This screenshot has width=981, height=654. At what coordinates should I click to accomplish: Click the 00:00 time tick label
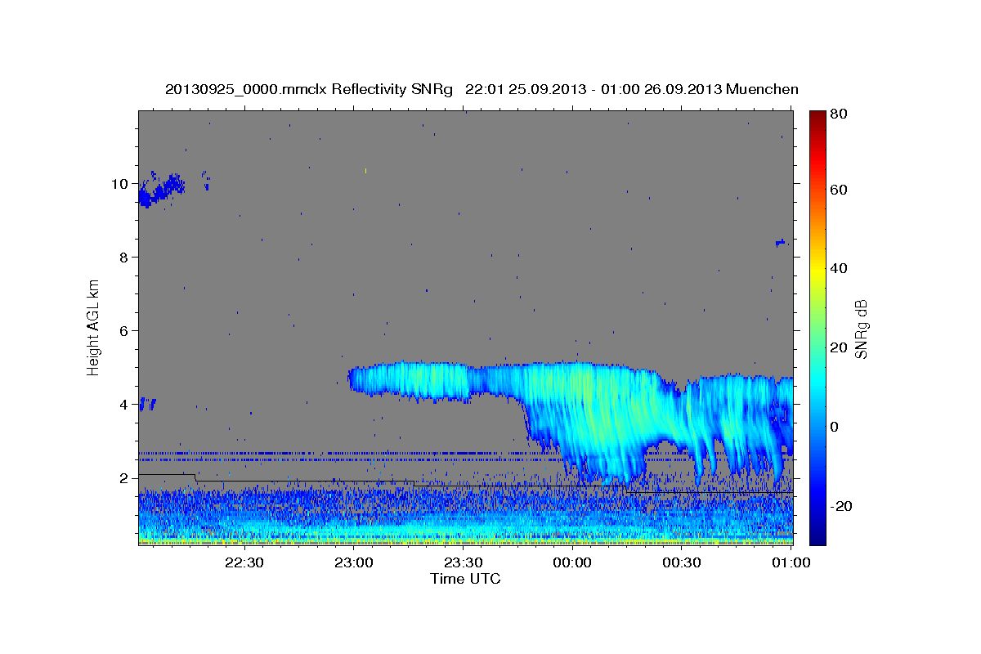(x=573, y=562)
